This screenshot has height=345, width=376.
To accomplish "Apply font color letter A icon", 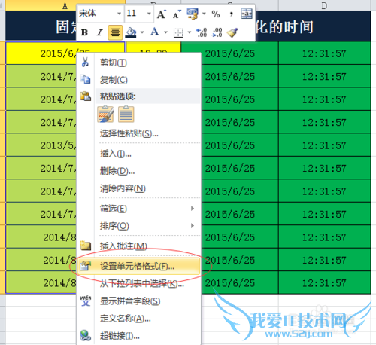I will [155, 32].
